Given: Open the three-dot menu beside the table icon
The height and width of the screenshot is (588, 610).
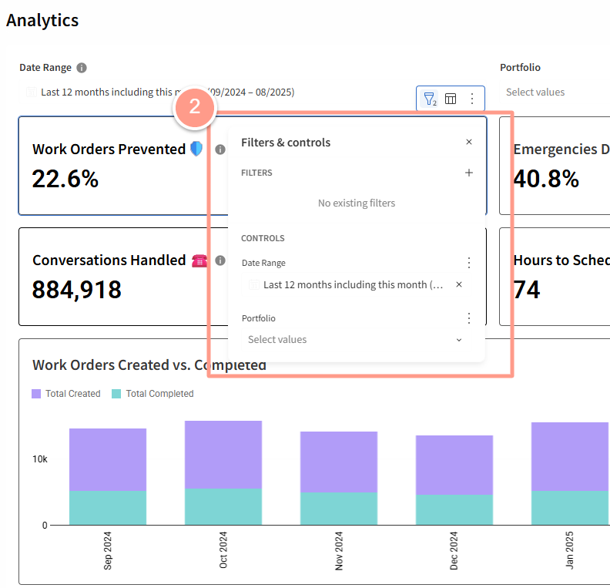Looking at the screenshot, I should (472, 99).
